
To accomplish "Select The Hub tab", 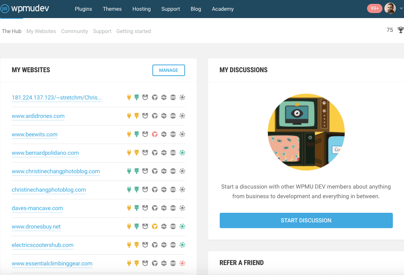I will (x=12, y=31).
